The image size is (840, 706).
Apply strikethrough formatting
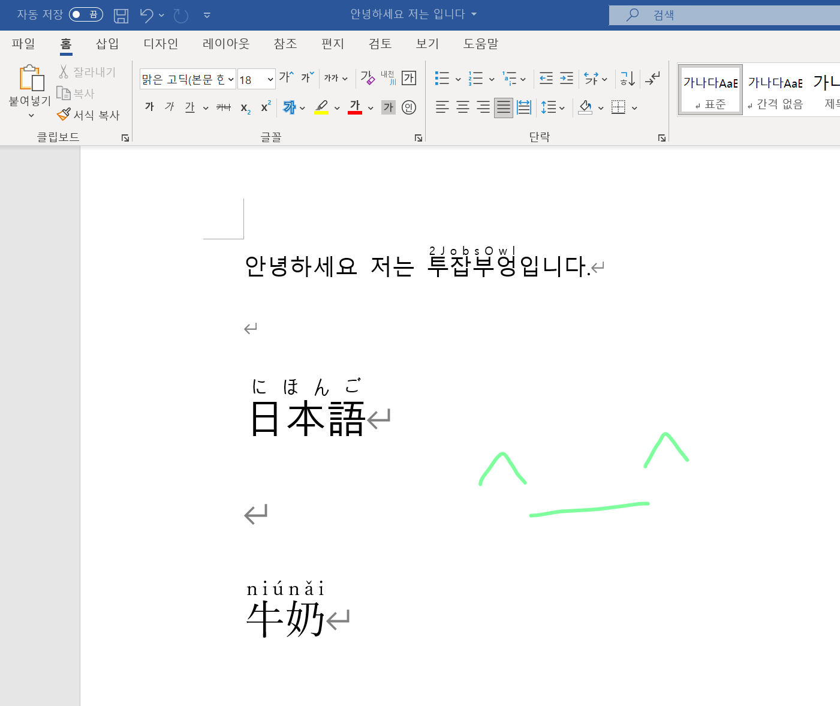pos(224,107)
